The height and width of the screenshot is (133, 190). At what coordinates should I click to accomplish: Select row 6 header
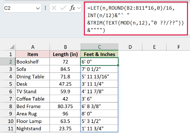(x=8, y=92)
